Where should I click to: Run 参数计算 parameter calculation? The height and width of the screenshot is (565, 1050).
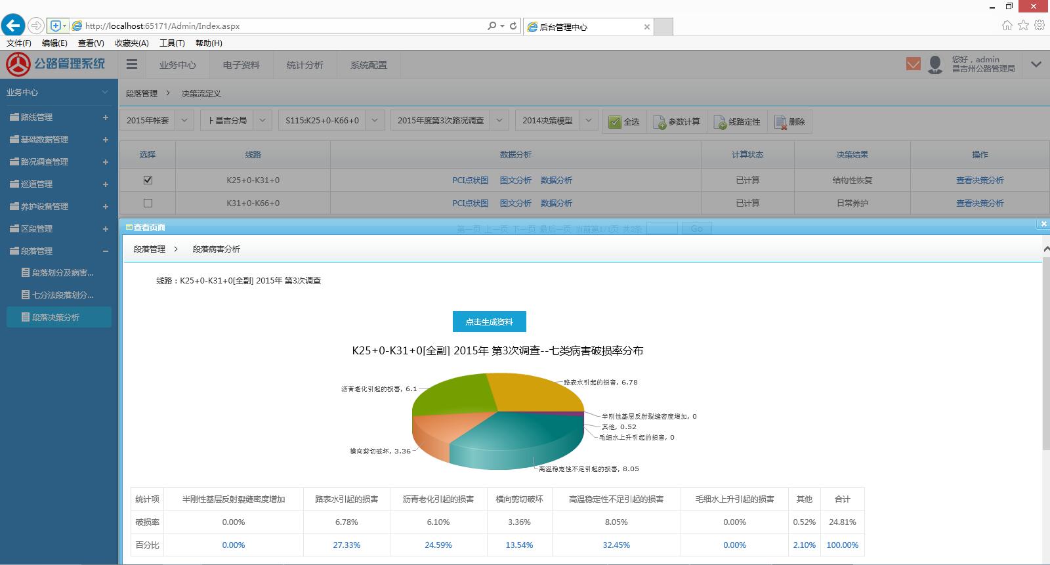point(677,121)
